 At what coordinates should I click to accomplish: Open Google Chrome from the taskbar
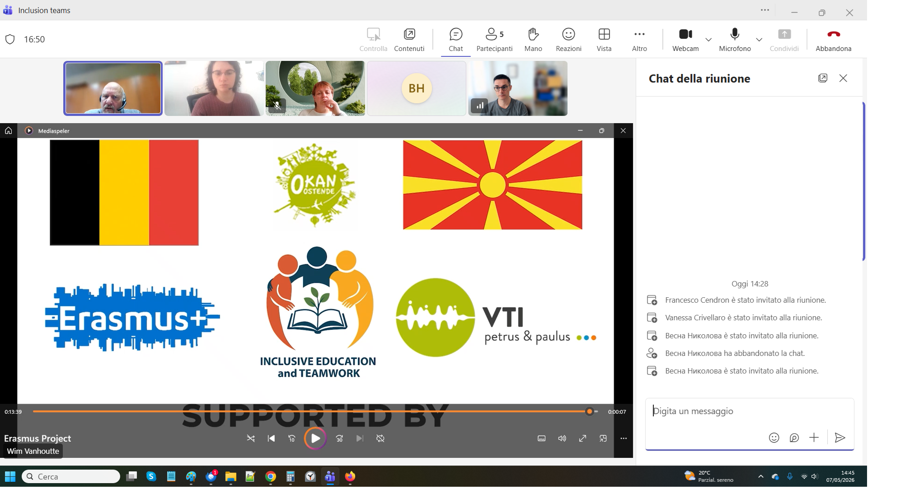pyautogui.click(x=270, y=476)
